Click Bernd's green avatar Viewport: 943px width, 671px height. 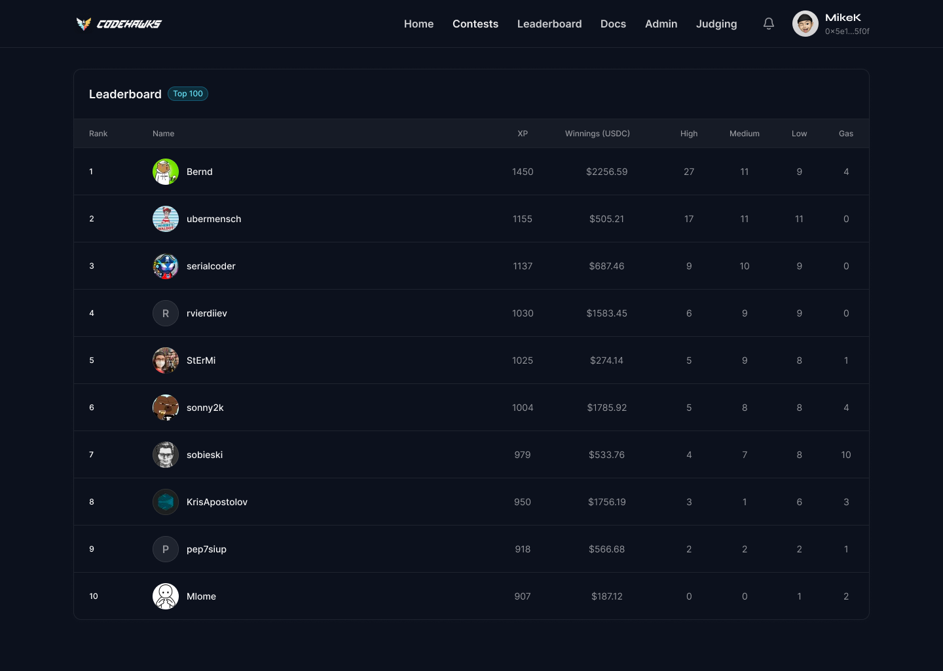pyautogui.click(x=166, y=172)
